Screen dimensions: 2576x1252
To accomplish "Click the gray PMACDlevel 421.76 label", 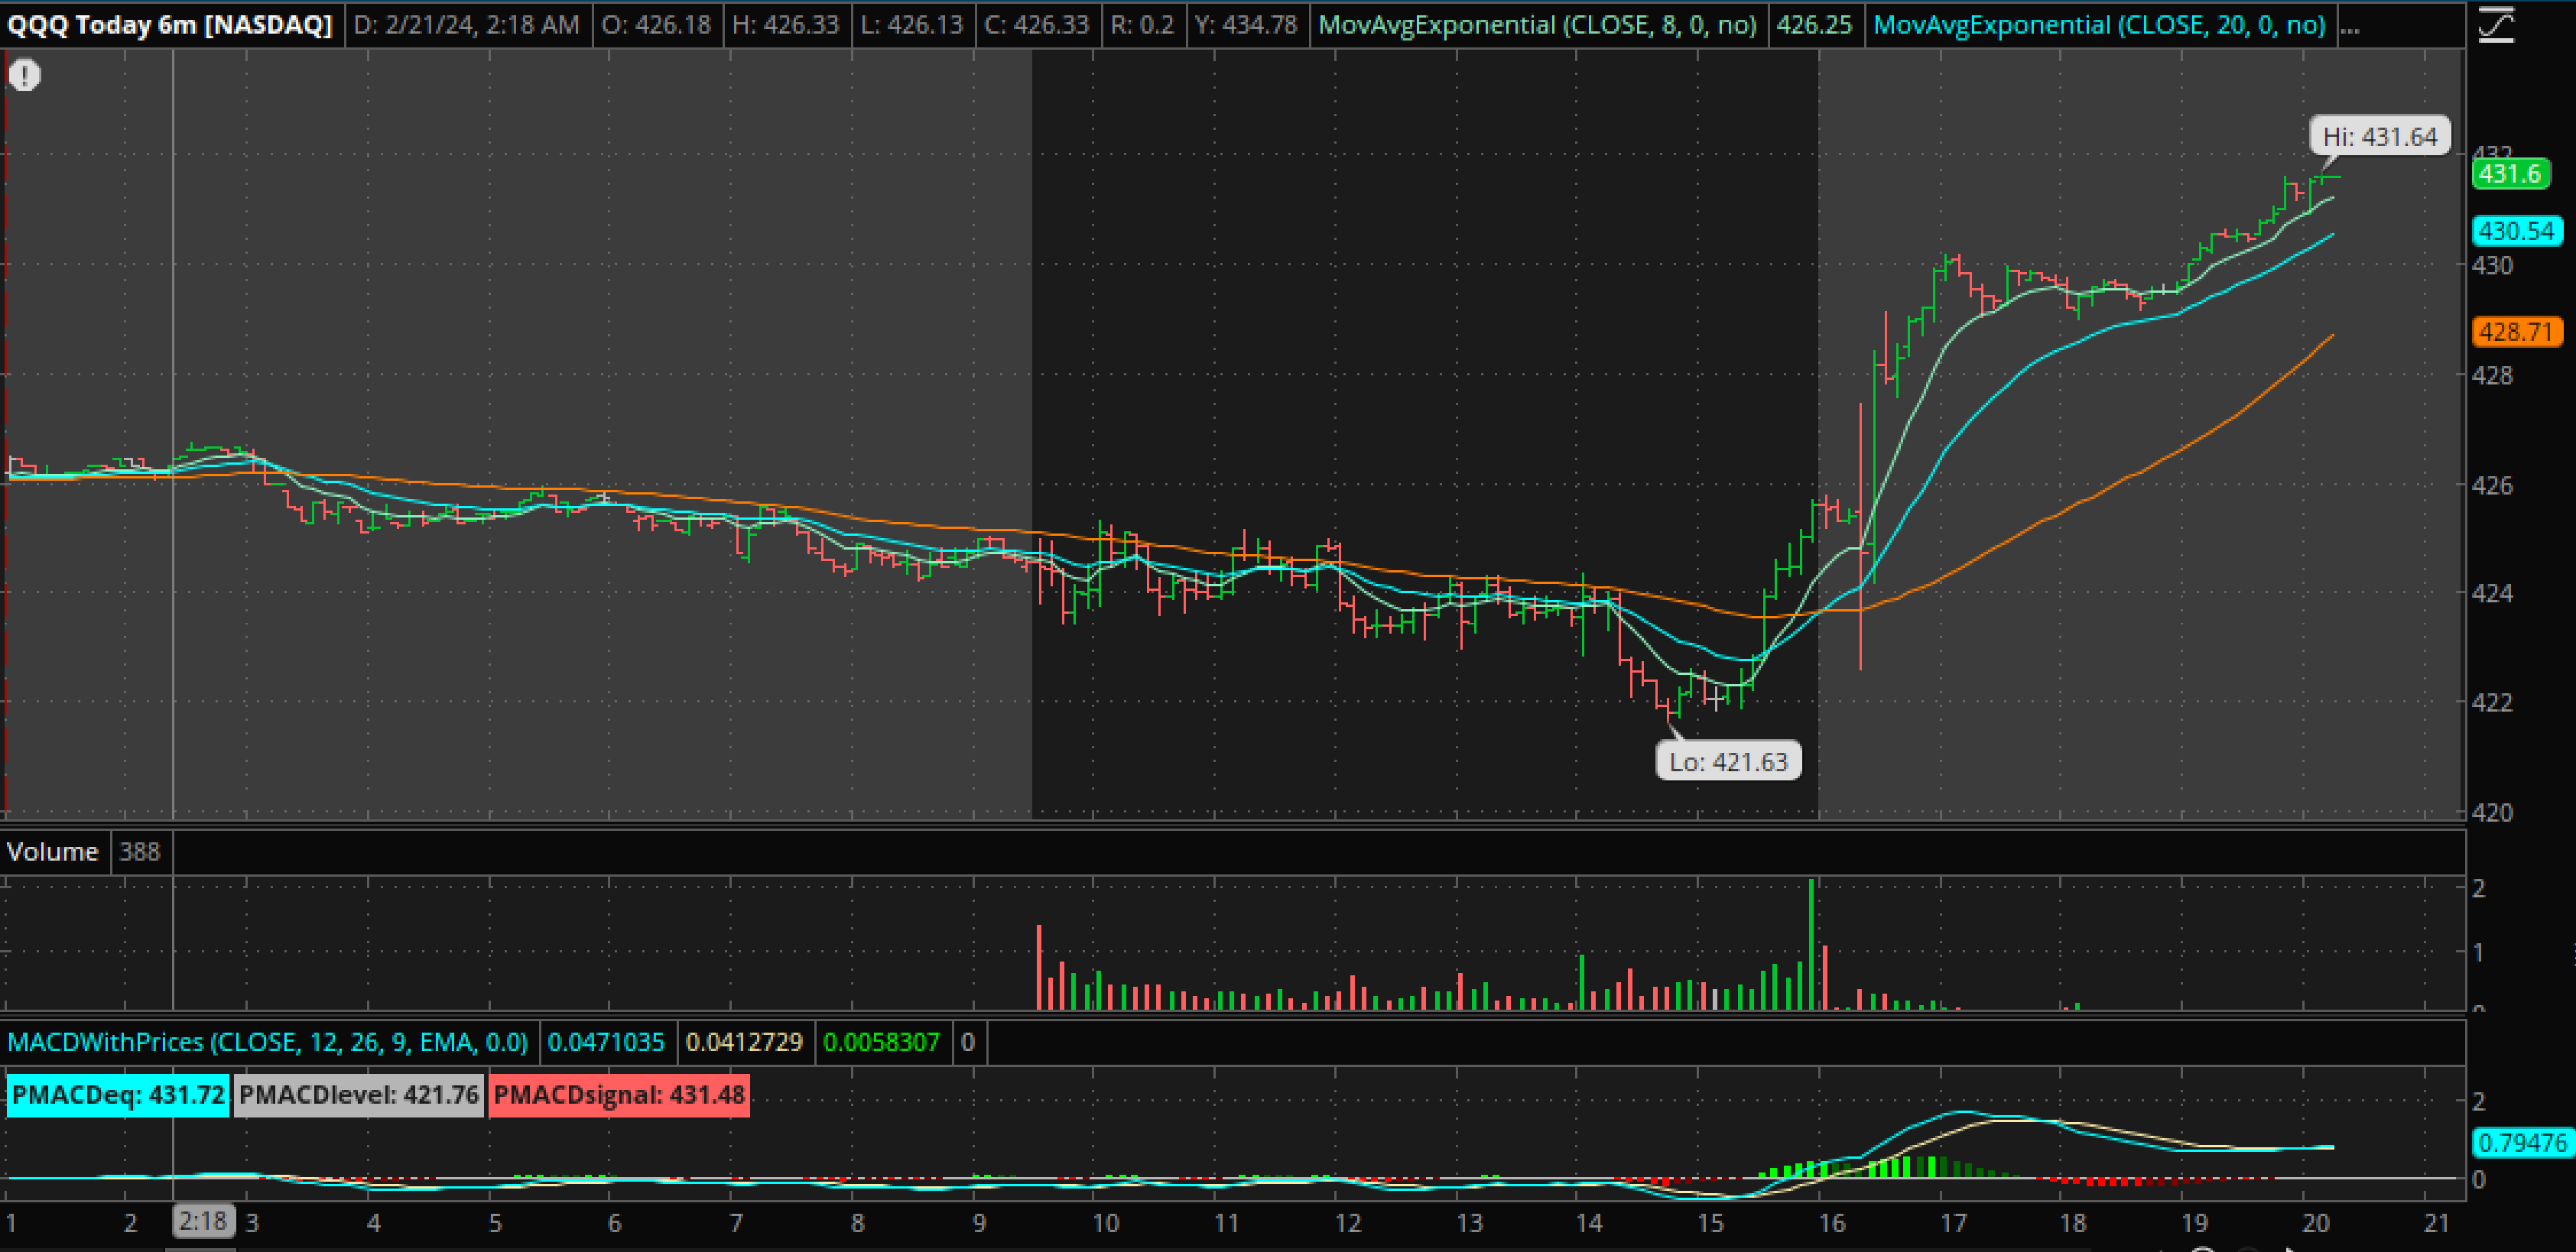I will point(359,1095).
